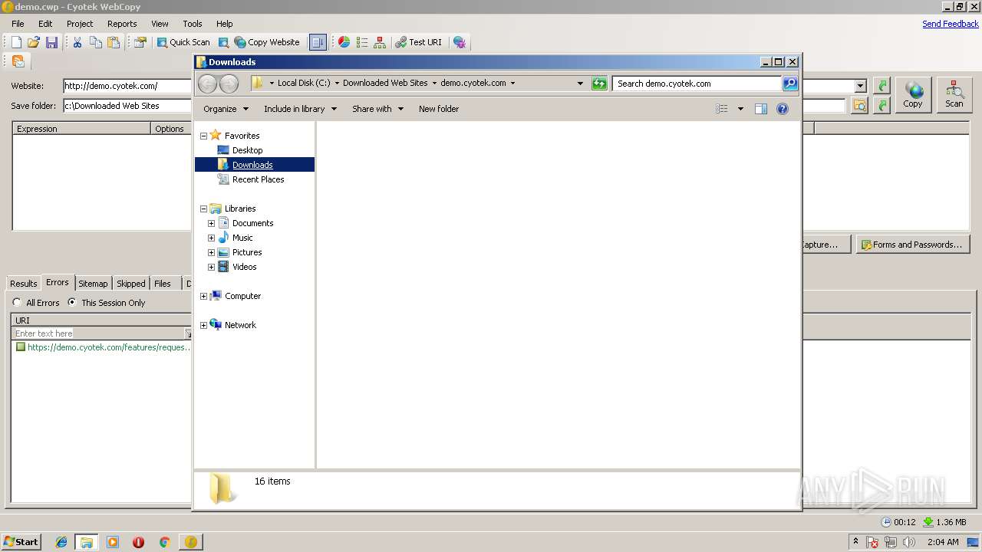This screenshot has height=552, width=982.
Task: Open the Project Properties toolbar icon
Action: (x=140, y=42)
